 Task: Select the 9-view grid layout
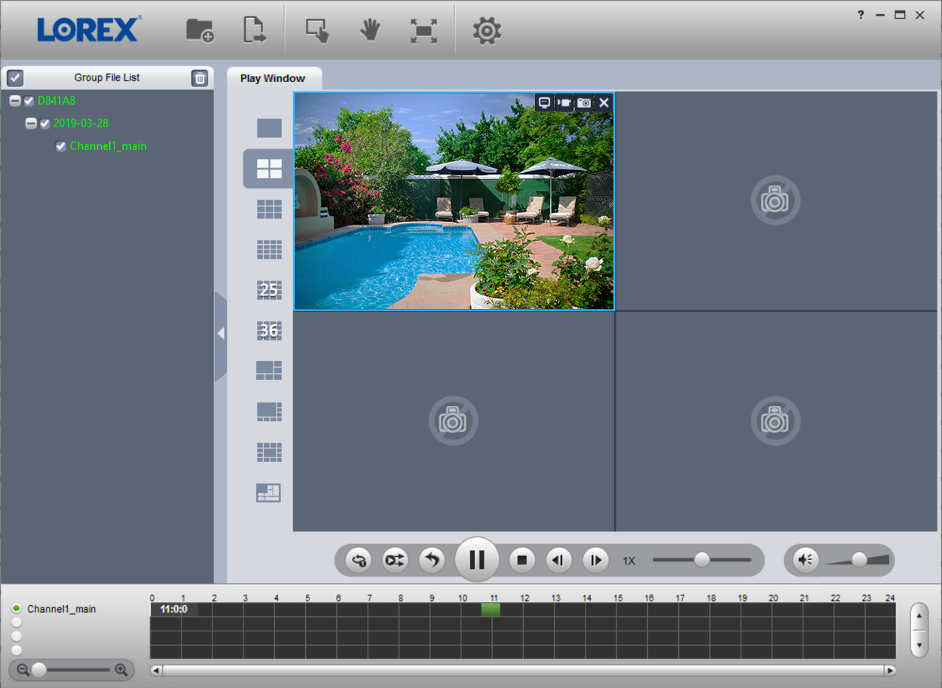269,209
